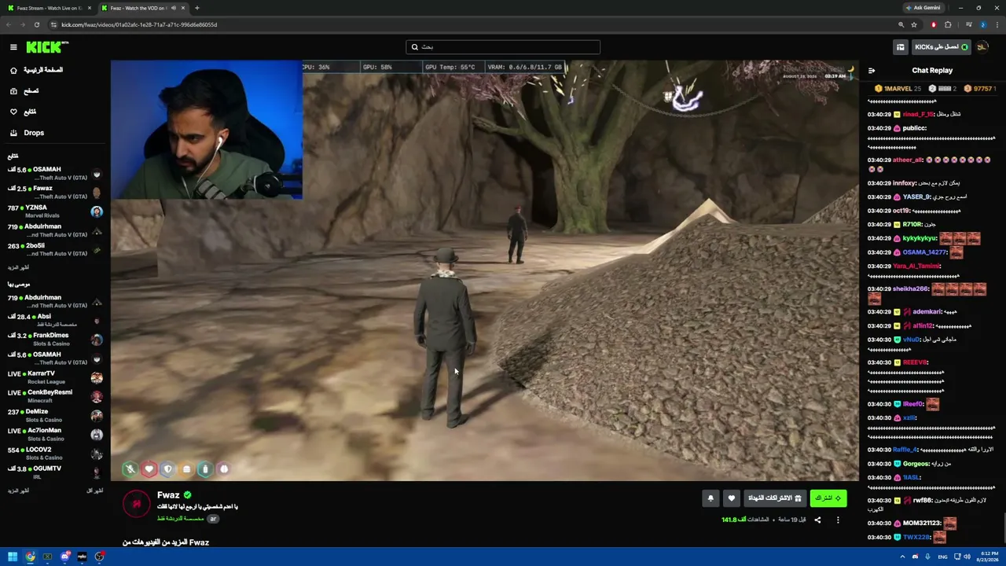Click the share icon below the player
This screenshot has width=1006, height=566.
click(x=817, y=520)
